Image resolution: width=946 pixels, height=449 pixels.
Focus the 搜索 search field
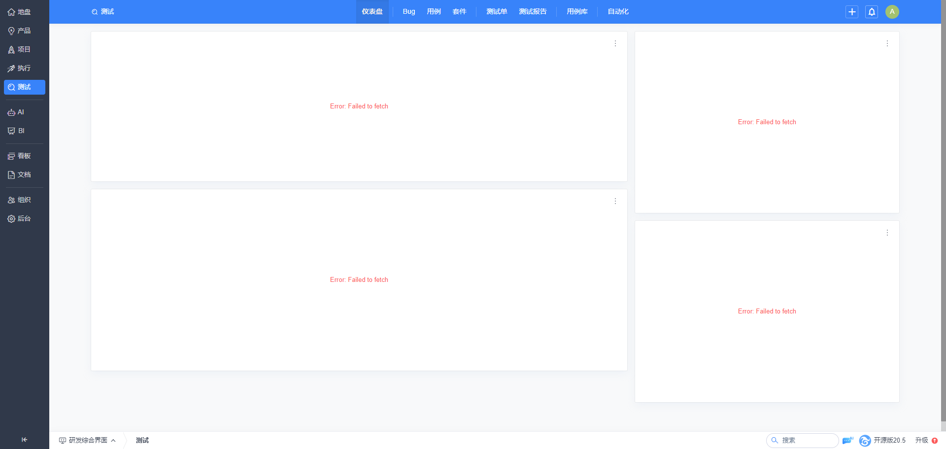tap(803, 440)
